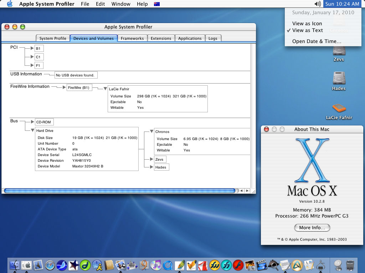Image resolution: width=365 pixels, height=273 pixels.
Task: Expand the CD-ROM disclosure triangle
Action: tap(32, 122)
